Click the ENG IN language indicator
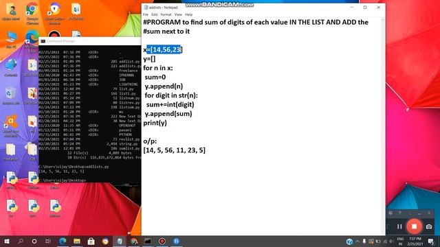Screen dimensions: 440x247 (x=400, y=242)
